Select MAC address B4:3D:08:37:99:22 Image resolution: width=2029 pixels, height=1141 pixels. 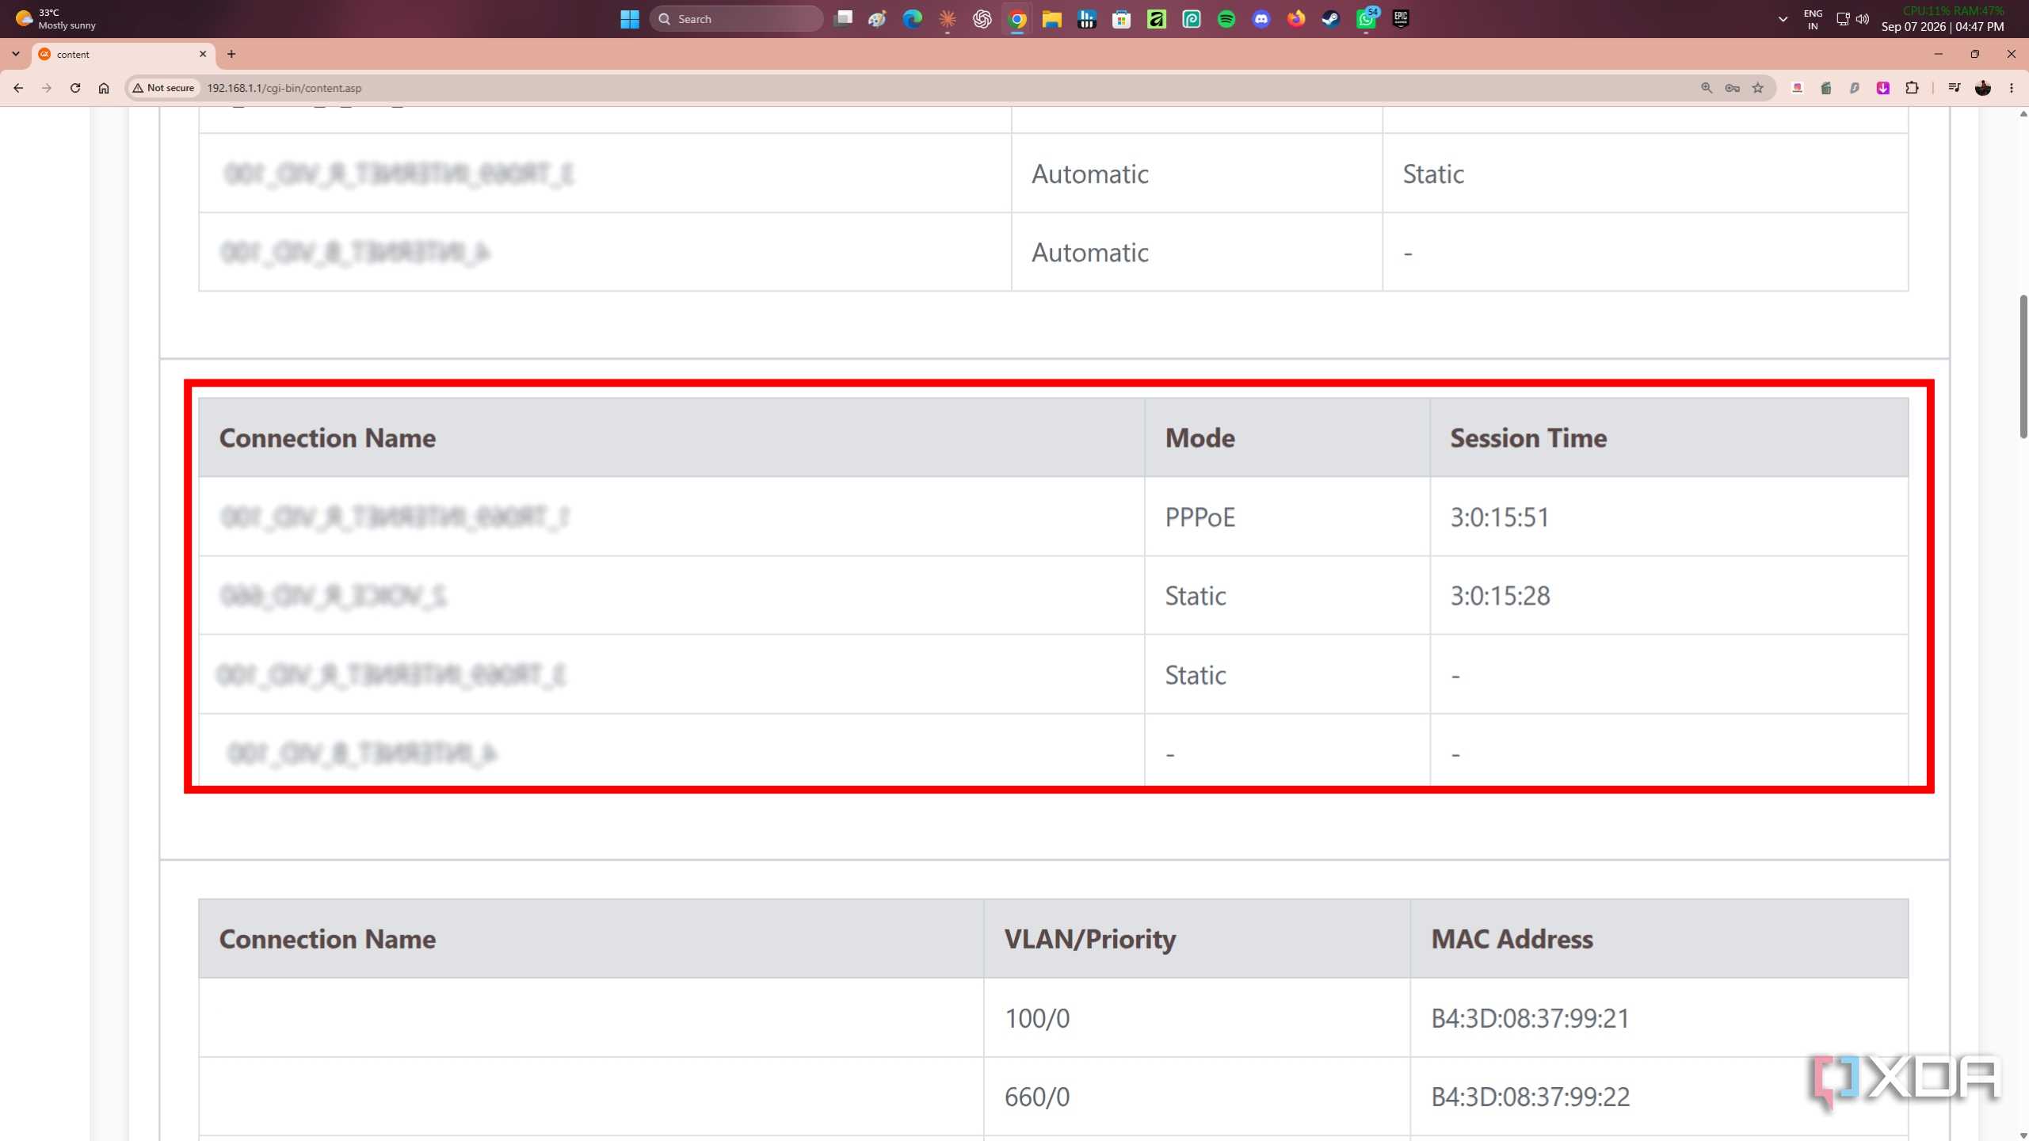1530,1097
